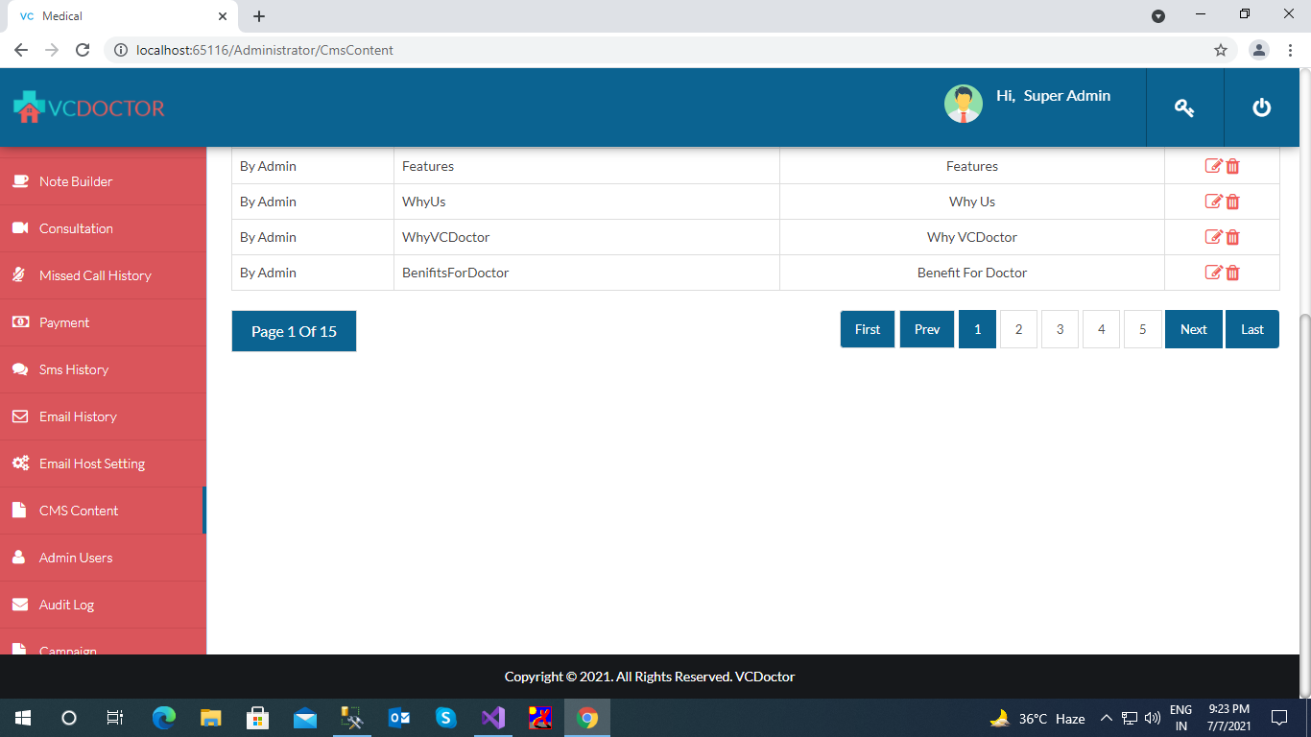The height and width of the screenshot is (737, 1311).
Task: Click edit icon for WhyVCDoctor row
Action: (1213, 237)
